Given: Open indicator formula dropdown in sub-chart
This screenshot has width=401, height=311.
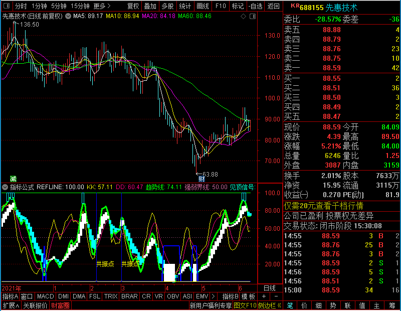Looking at the screenshot, I should tap(5, 187).
